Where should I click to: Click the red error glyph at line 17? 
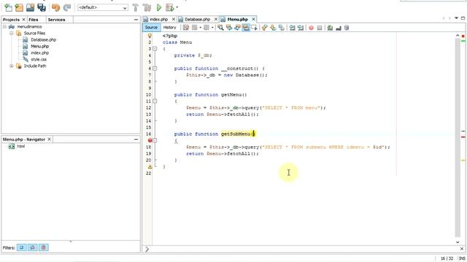[150, 140]
